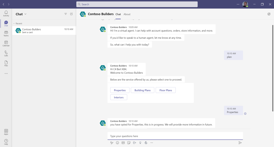Screen dimensions: 274x147
Task: Go to Calls in the sidebar
Action: pyautogui.click(x=6, y=53)
